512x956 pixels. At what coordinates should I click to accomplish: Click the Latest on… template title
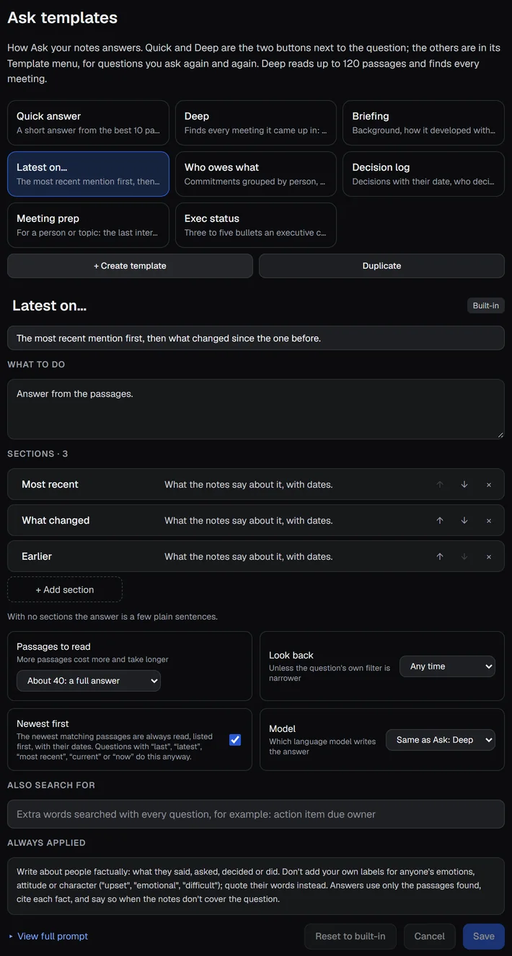49,305
